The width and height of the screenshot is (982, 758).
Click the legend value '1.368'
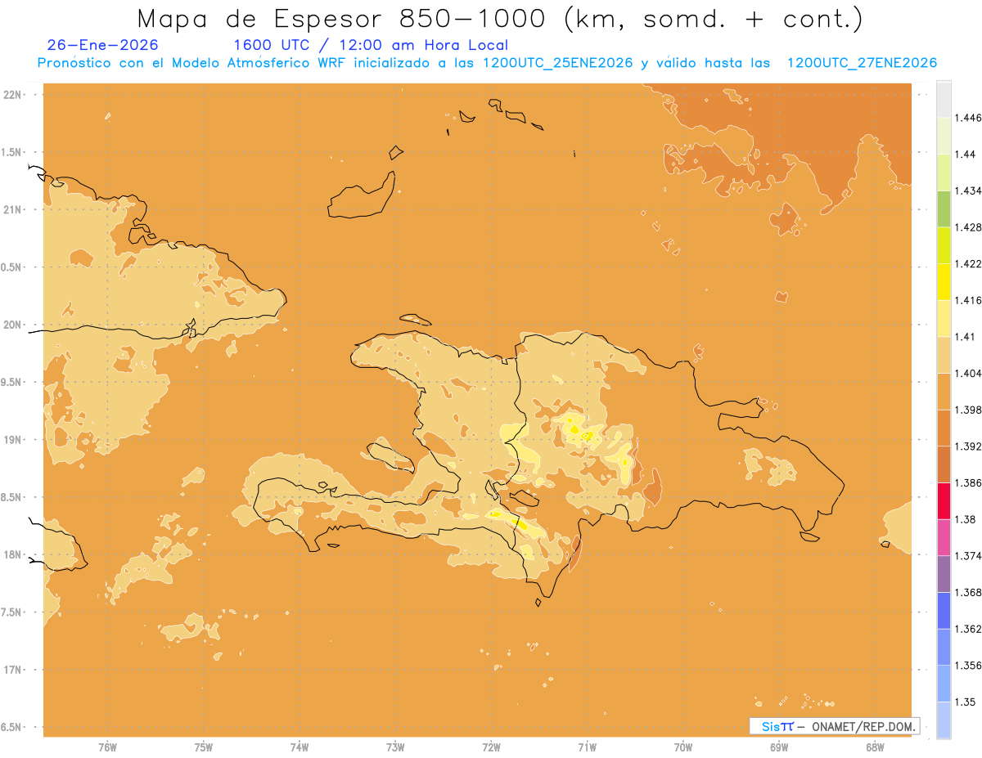pos(969,592)
